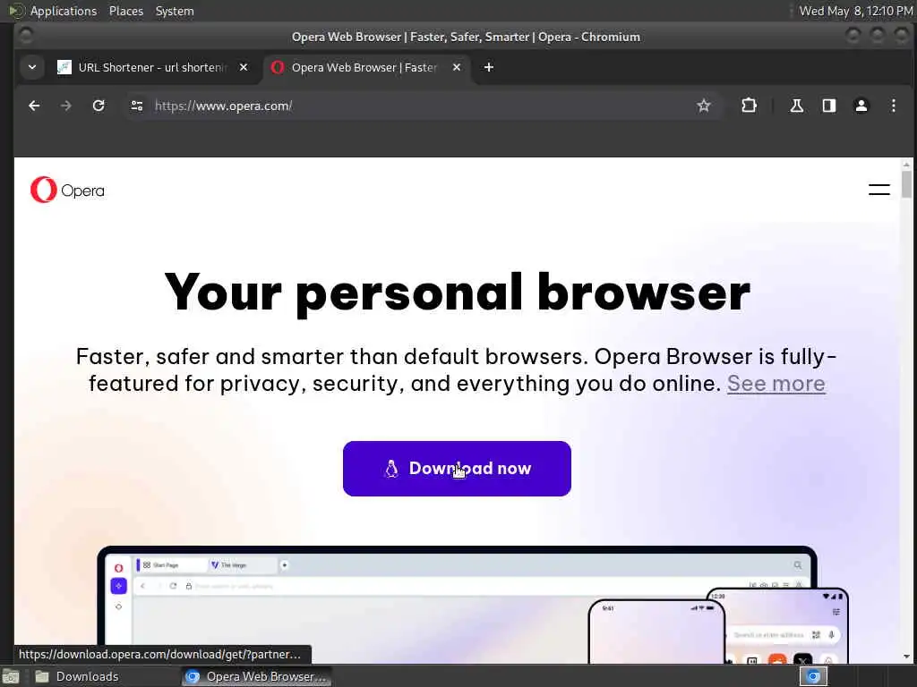The image size is (917, 687).
Task: Click the browser mockup screenshot image
Action: 473,605
